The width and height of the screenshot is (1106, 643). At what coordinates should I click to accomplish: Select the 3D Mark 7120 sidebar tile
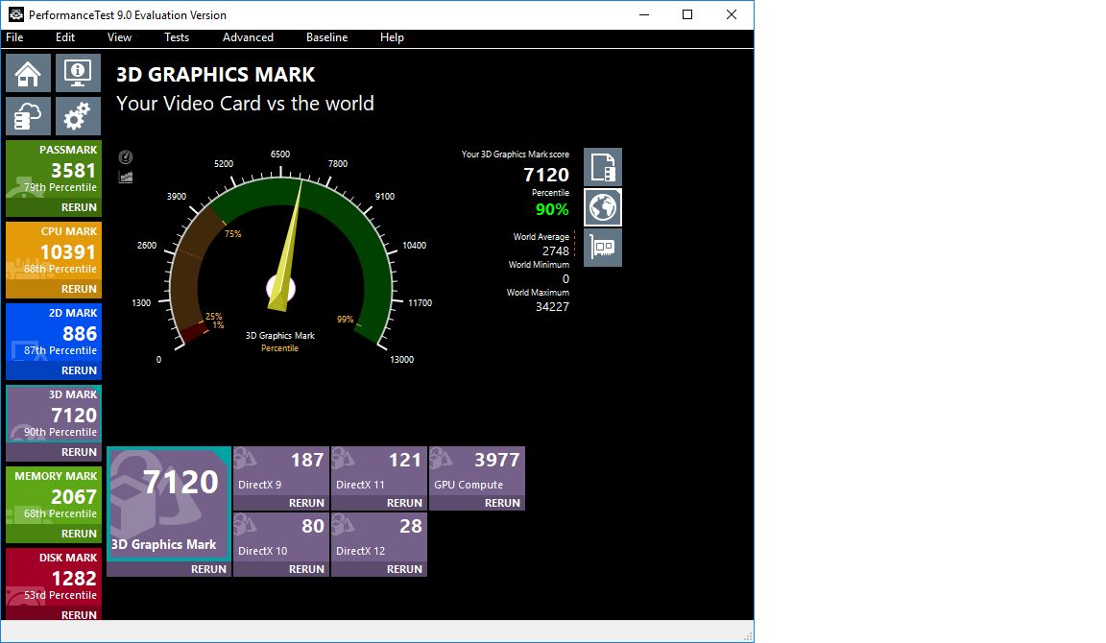54,415
